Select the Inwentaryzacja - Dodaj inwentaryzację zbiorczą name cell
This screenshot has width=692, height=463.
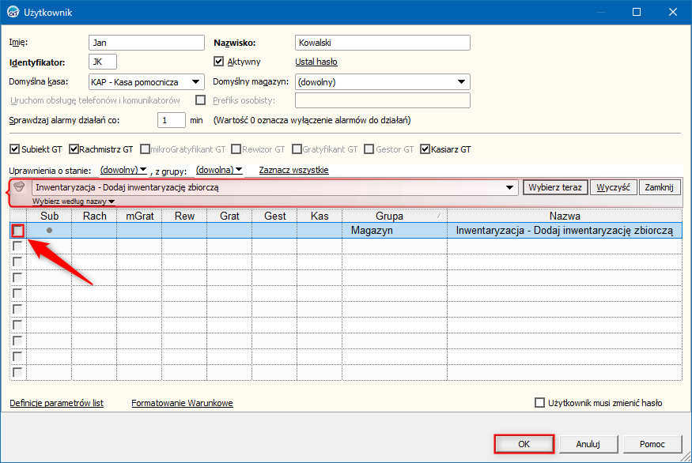tap(565, 231)
